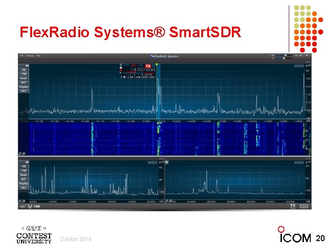The height and width of the screenshot is (248, 330).
Task: Adjust the headphone volume slider
Action: [x=284, y=58]
